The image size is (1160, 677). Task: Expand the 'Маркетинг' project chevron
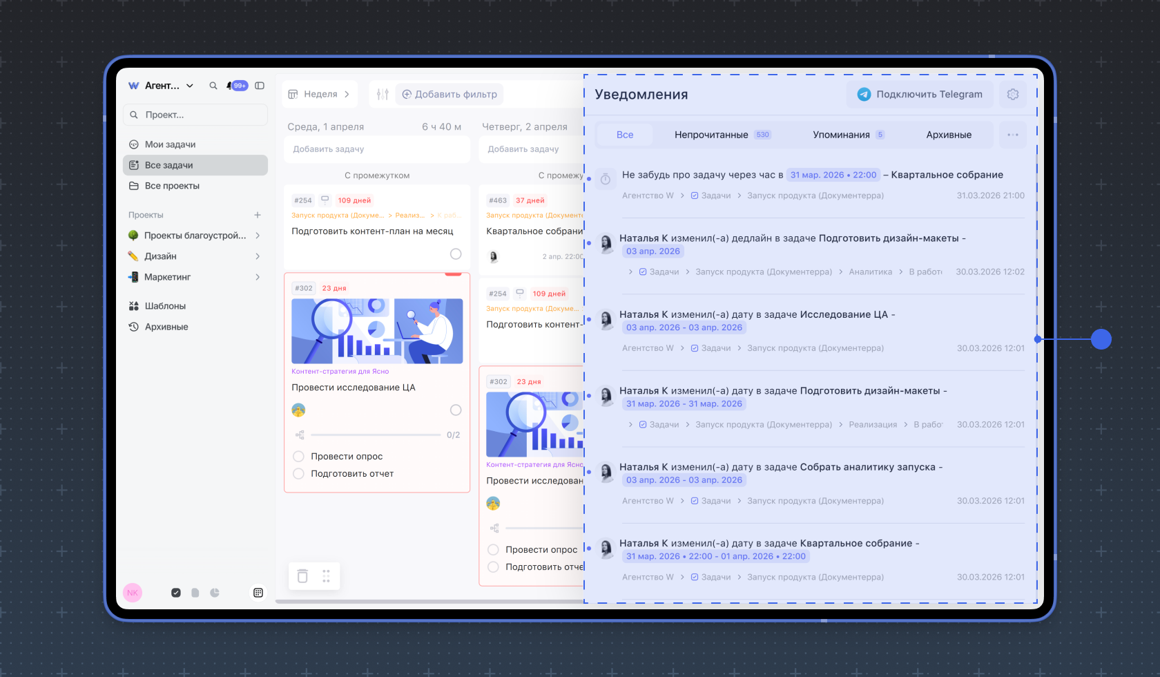(x=258, y=277)
